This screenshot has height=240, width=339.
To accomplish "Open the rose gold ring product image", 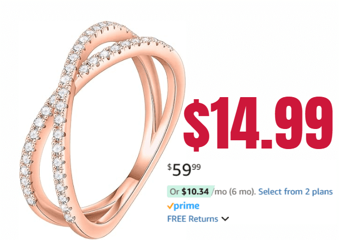I will (x=104, y=130).
